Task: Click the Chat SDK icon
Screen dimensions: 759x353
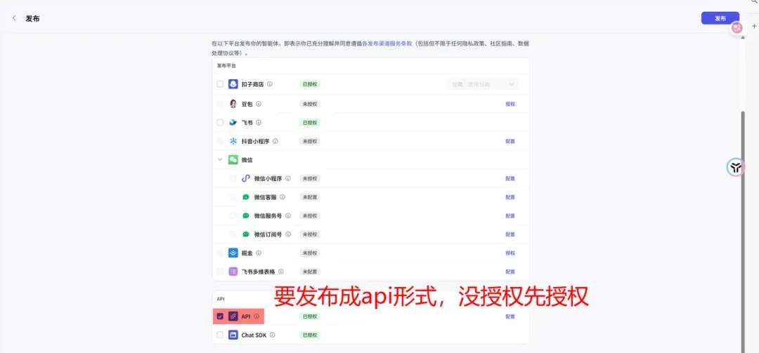Action: coord(233,335)
